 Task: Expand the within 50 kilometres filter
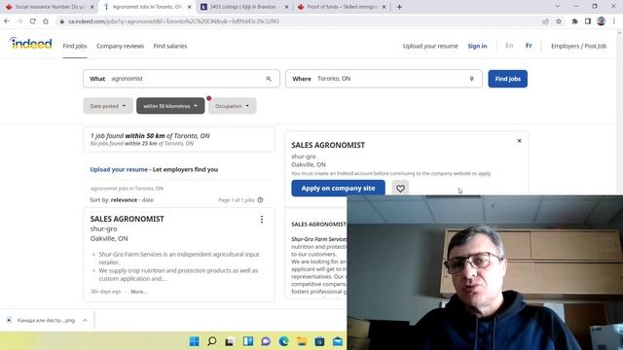tap(170, 106)
